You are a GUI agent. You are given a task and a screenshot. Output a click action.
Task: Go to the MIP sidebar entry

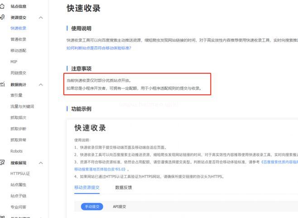point(14,62)
